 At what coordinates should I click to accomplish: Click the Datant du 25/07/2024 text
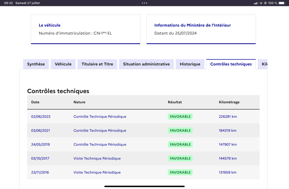176,33
